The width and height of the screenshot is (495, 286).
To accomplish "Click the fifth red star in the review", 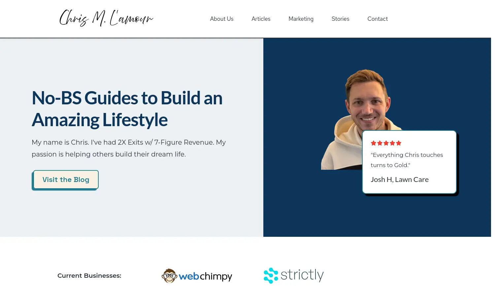I will point(399,143).
